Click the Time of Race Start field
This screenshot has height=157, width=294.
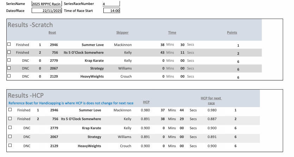click(x=112, y=11)
